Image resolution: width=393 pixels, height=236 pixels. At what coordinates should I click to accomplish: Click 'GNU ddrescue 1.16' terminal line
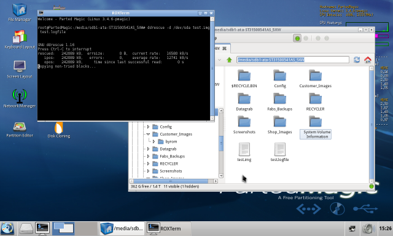click(56, 45)
